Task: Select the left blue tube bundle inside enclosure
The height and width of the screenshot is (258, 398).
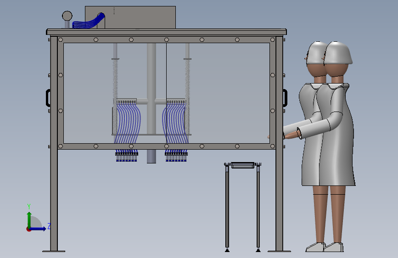Action: click(127, 123)
